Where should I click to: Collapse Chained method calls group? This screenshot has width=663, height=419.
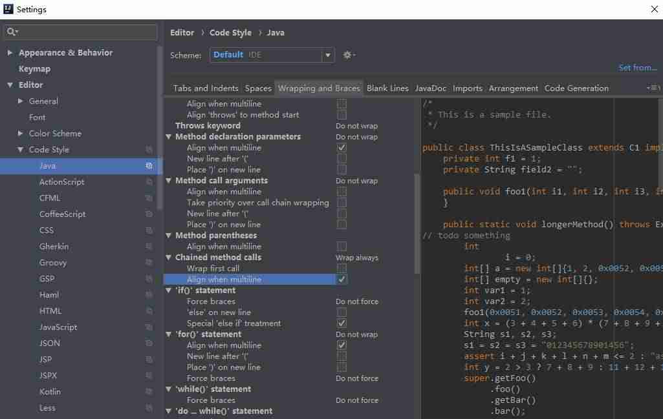coord(169,258)
